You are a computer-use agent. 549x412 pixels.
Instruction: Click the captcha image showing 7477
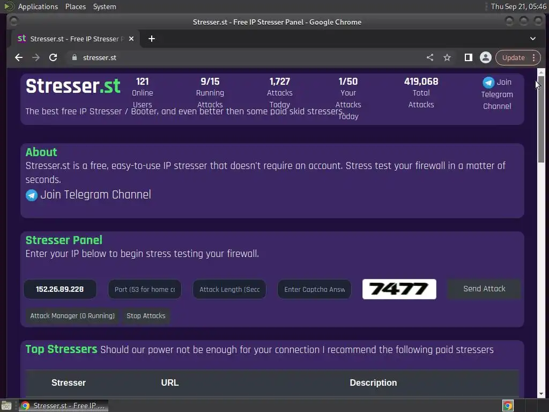(x=399, y=289)
